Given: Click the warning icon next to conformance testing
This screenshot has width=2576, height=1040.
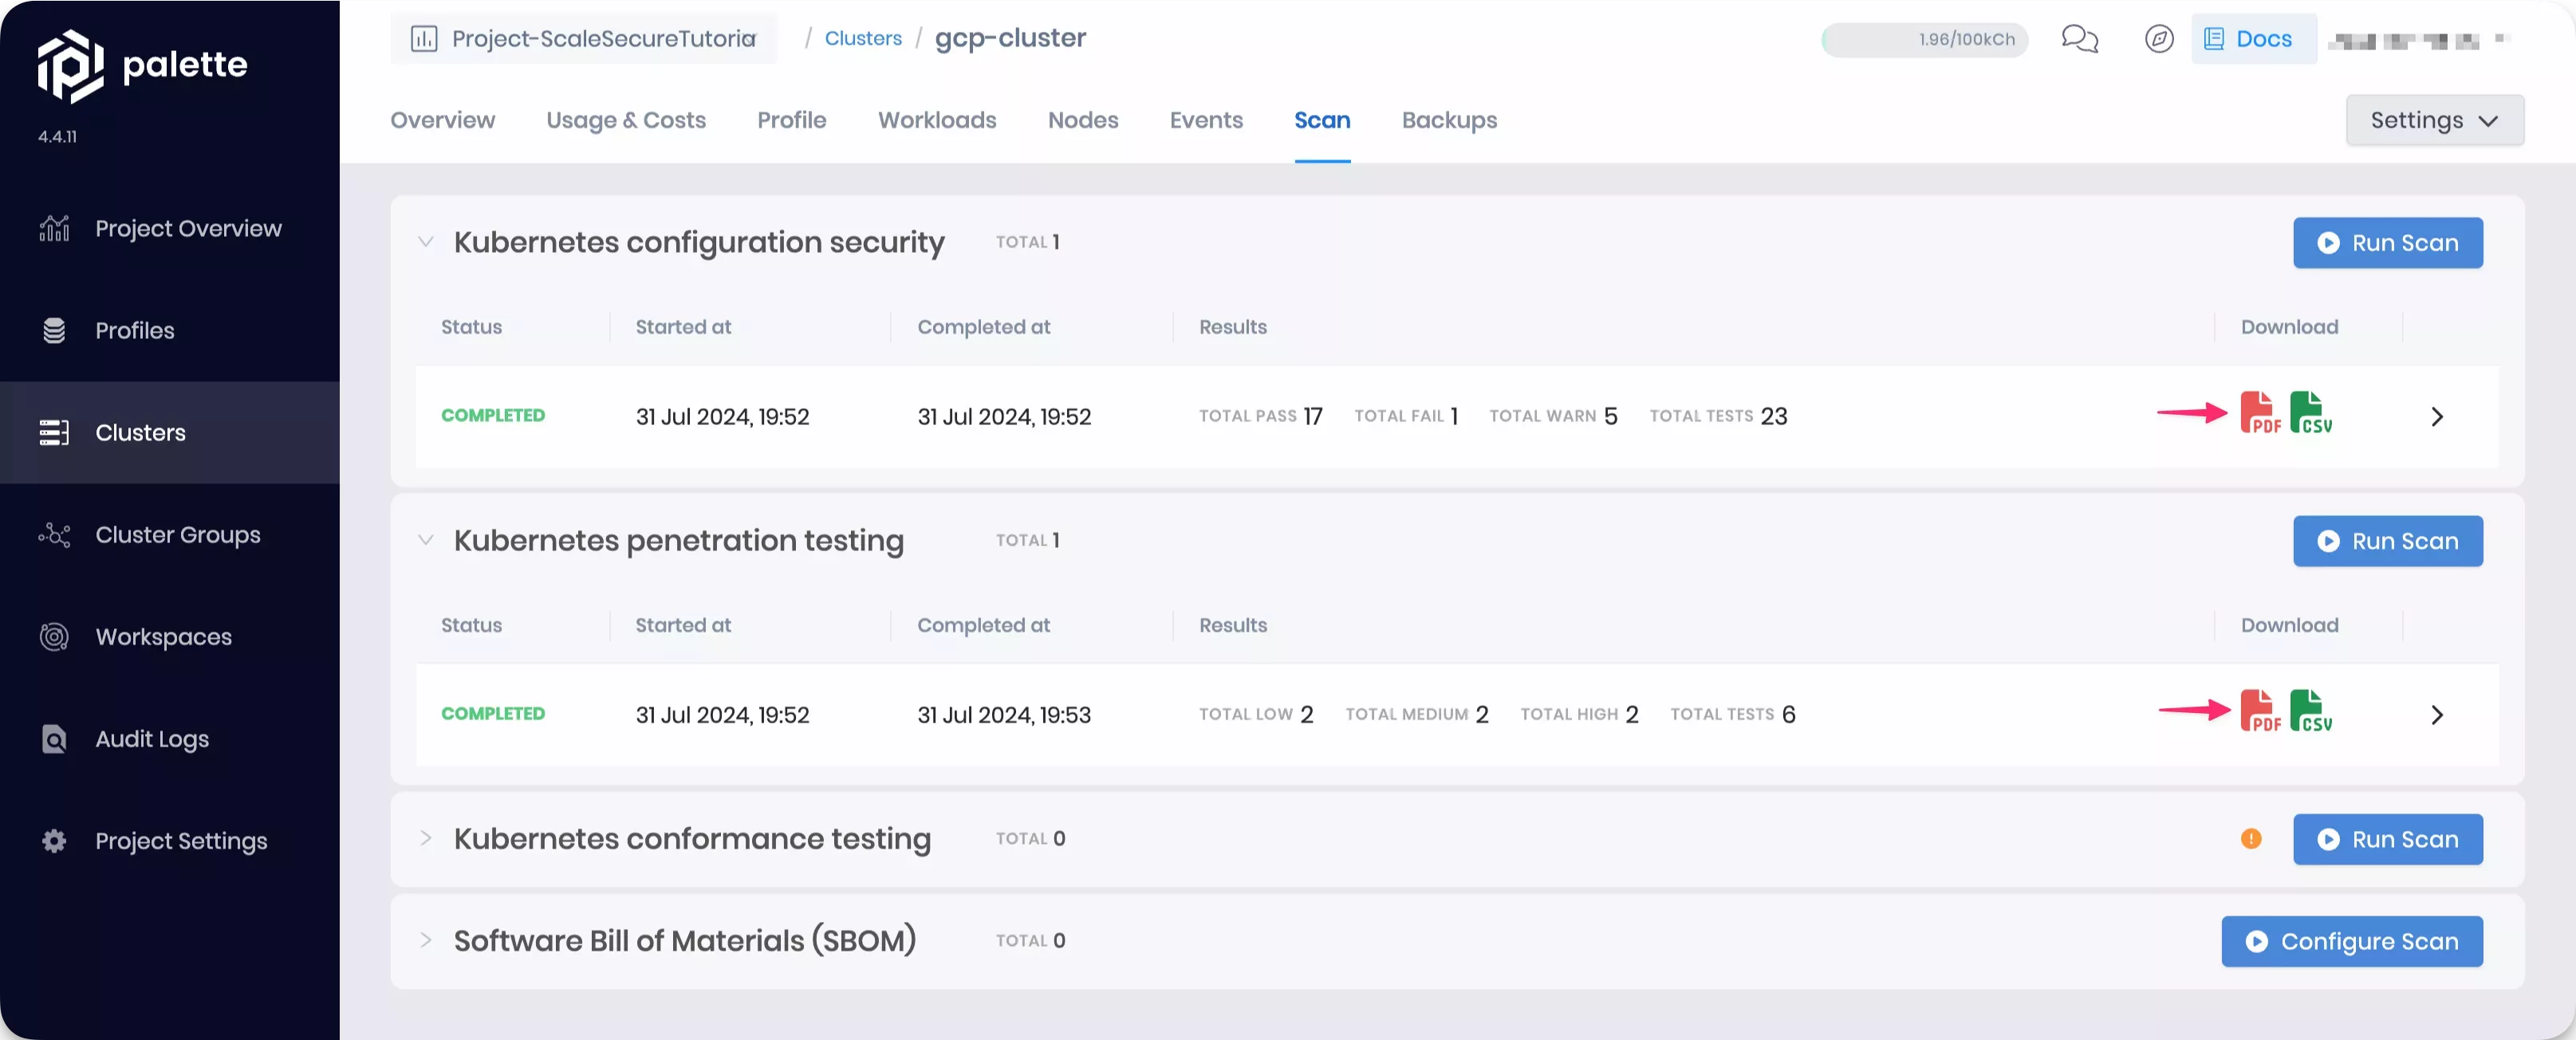Looking at the screenshot, I should (2251, 840).
